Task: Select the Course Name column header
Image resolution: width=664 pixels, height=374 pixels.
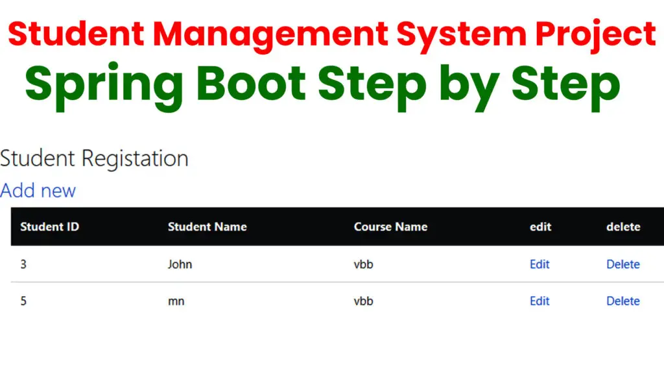Action: pos(390,227)
